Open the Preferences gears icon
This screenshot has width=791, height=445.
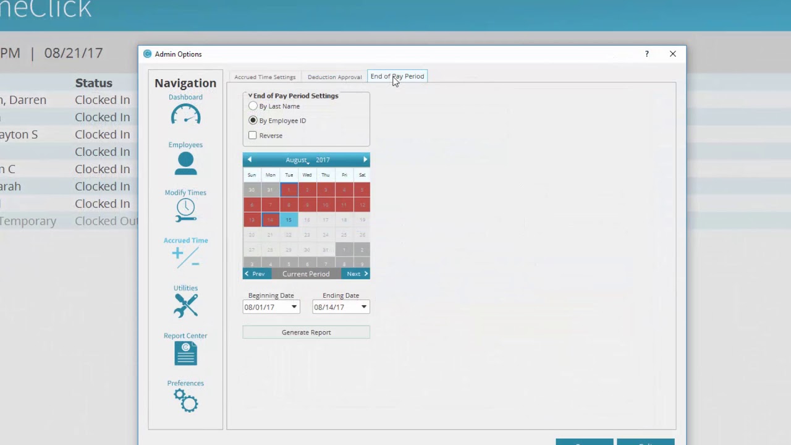[x=185, y=400]
